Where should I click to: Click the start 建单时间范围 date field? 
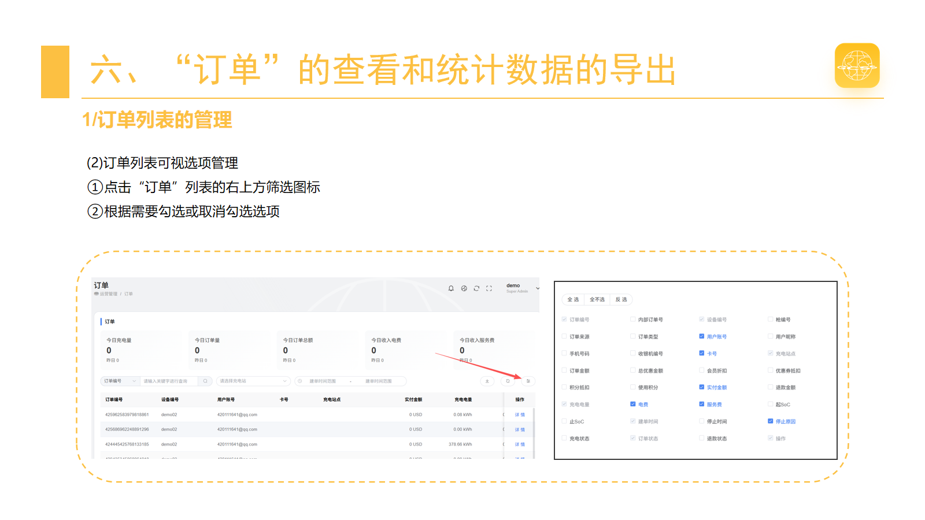coord(323,381)
